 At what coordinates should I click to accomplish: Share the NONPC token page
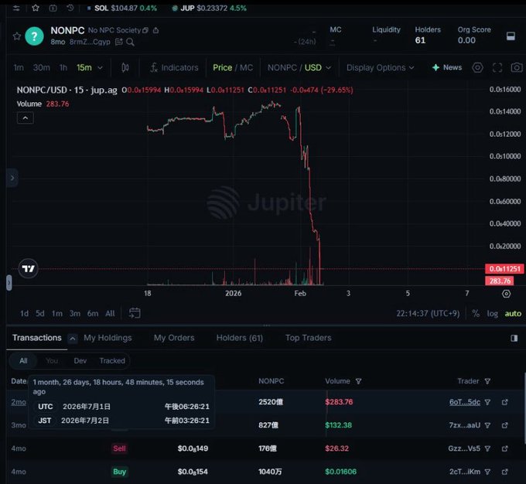pyautogui.click(x=155, y=30)
